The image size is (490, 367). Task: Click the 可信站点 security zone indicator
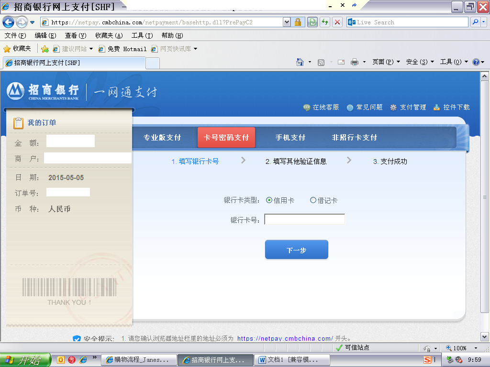[x=353, y=348]
